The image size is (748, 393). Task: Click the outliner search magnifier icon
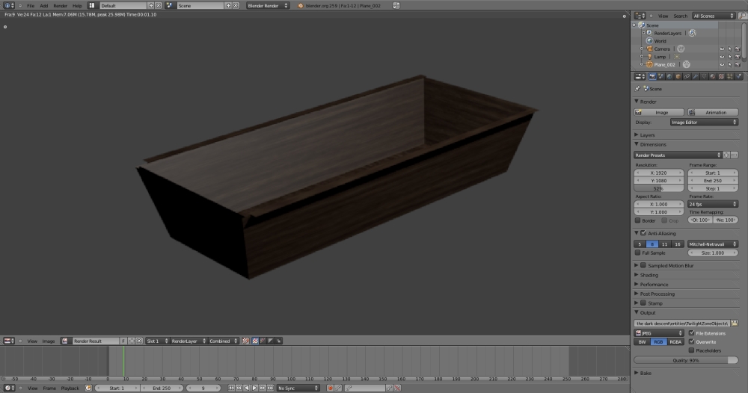point(743,16)
